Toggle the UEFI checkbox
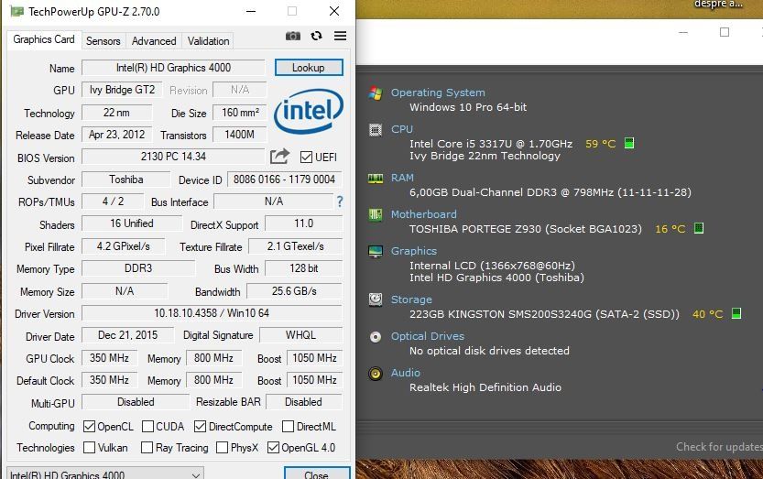 coord(306,157)
